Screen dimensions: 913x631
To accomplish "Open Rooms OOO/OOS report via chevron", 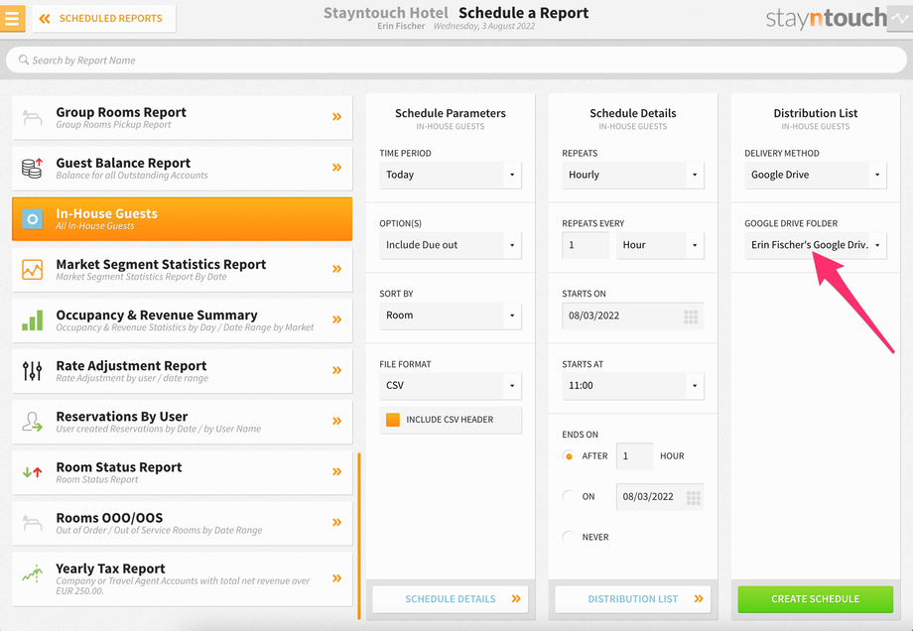I will [x=336, y=522].
